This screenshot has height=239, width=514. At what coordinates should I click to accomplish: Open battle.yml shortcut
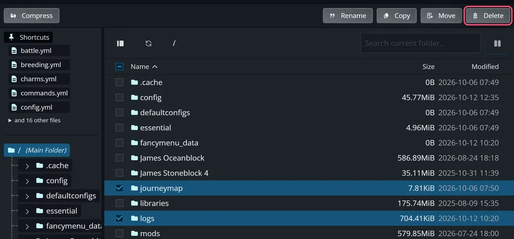[x=39, y=51]
